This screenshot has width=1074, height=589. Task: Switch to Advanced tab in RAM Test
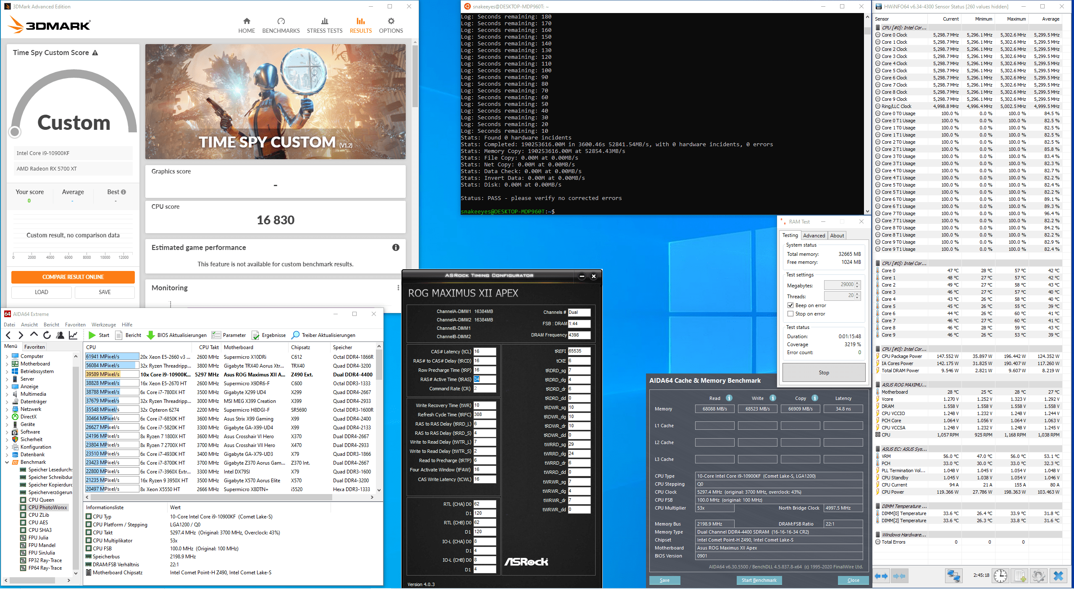814,236
